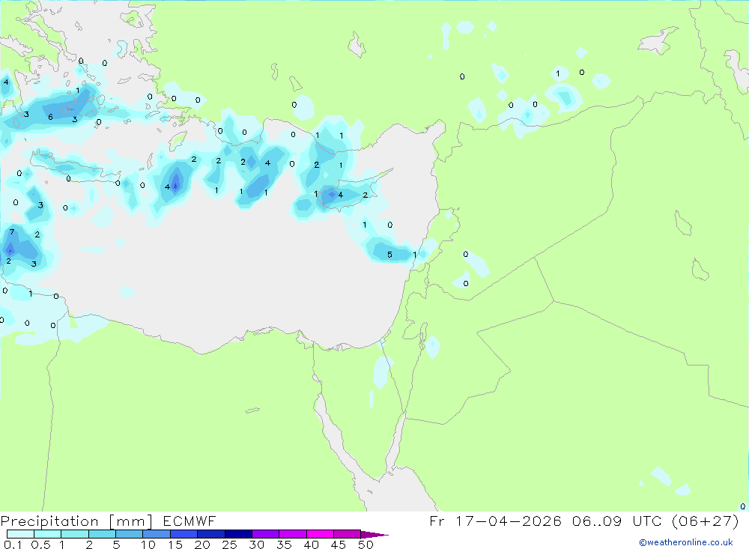Click the legend label '25'

(x=229, y=545)
